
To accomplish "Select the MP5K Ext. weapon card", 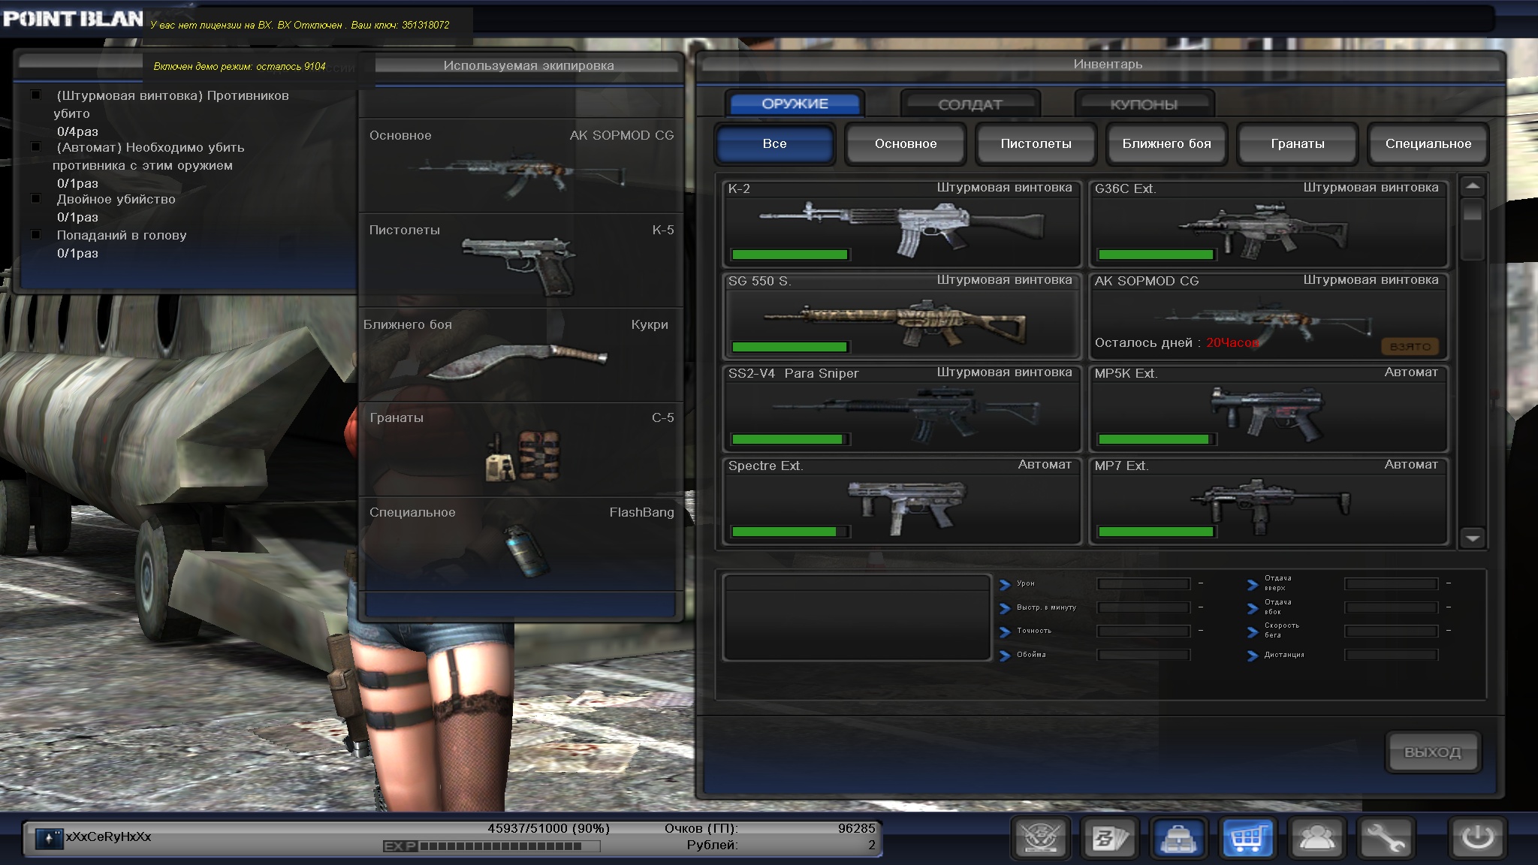I will (1268, 408).
